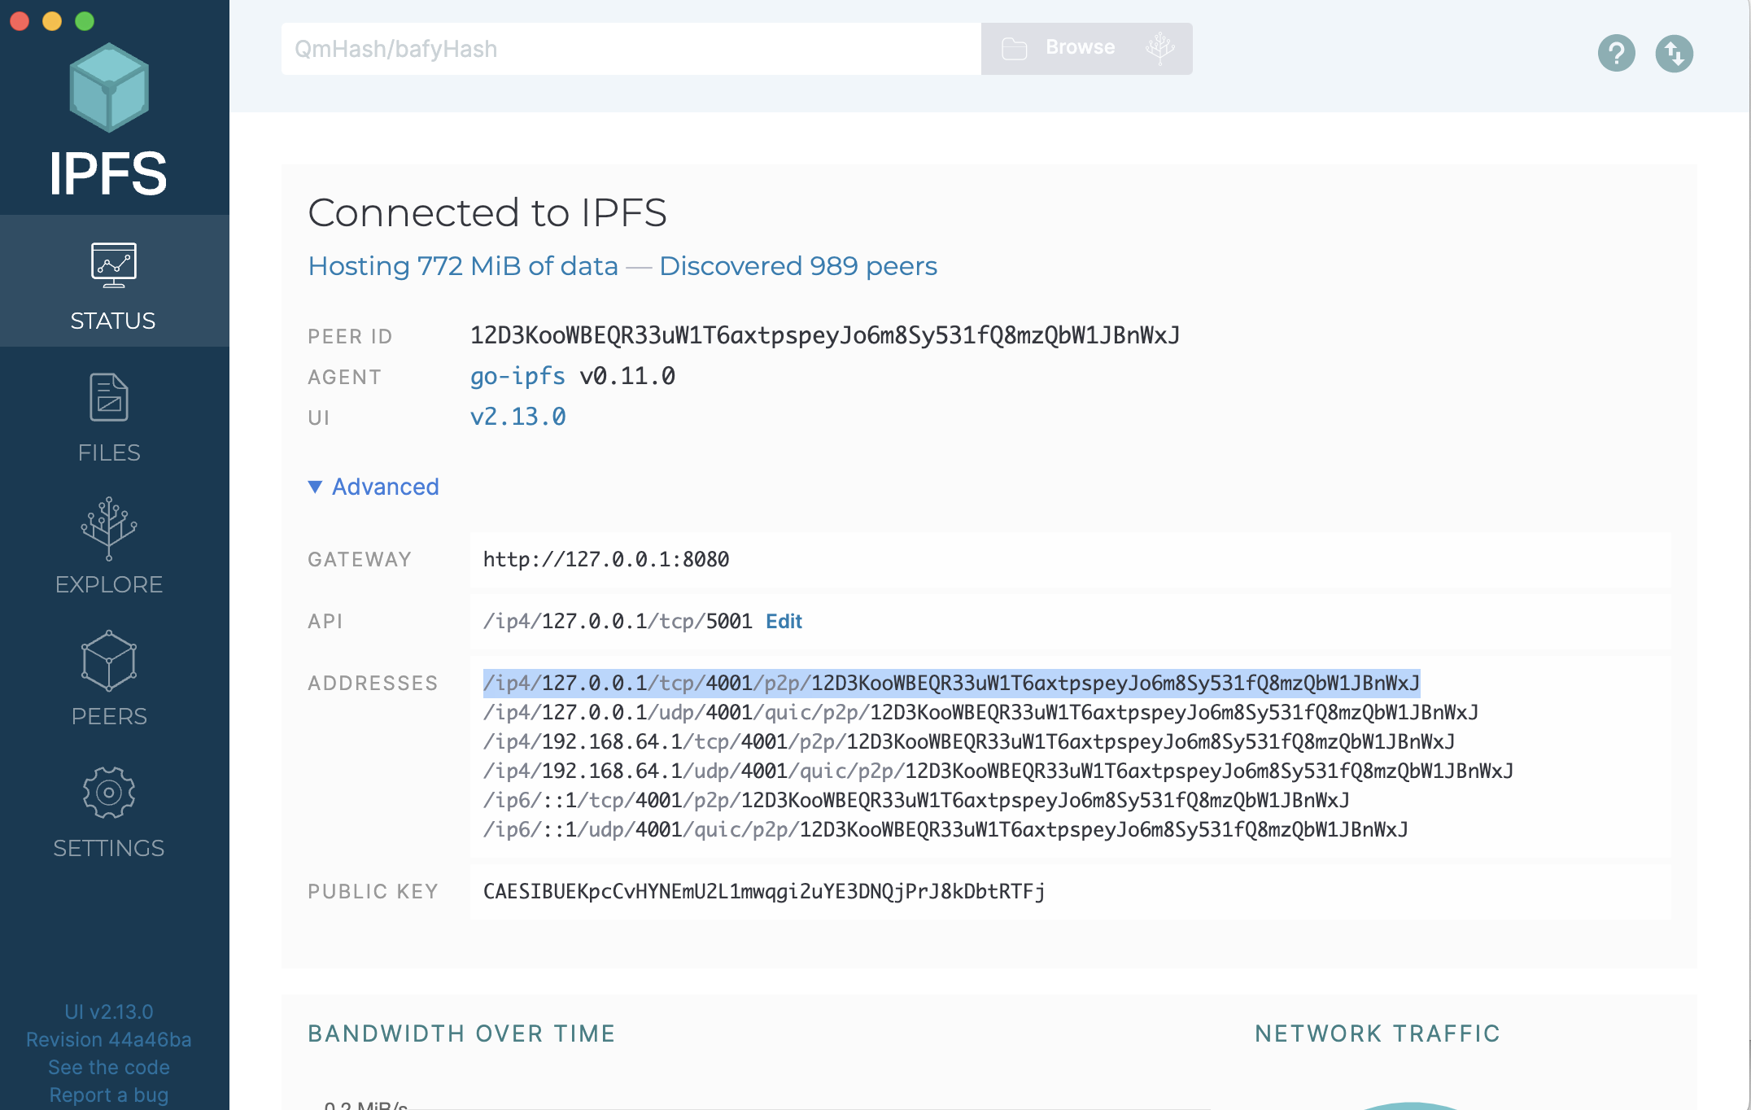This screenshot has width=1751, height=1110.
Task: Open the go-ipfs agent link
Action: tap(517, 376)
